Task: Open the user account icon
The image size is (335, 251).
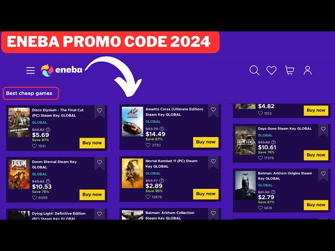Action: tap(307, 70)
